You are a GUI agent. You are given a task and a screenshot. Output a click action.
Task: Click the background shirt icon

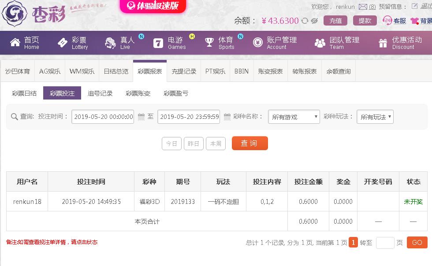pos(415,21)
